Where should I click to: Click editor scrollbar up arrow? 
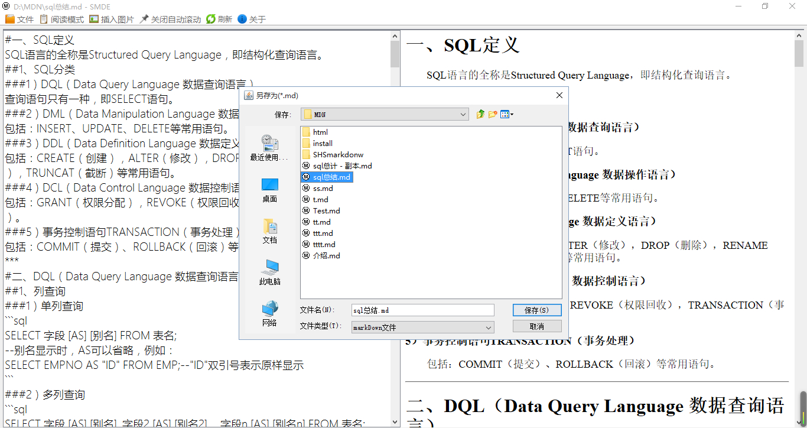(395, 35)
